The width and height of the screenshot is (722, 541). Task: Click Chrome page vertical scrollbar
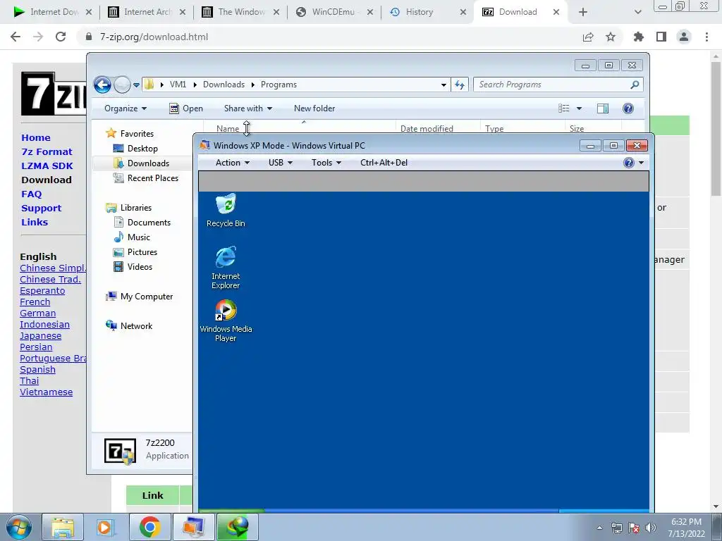click(716, 129)
